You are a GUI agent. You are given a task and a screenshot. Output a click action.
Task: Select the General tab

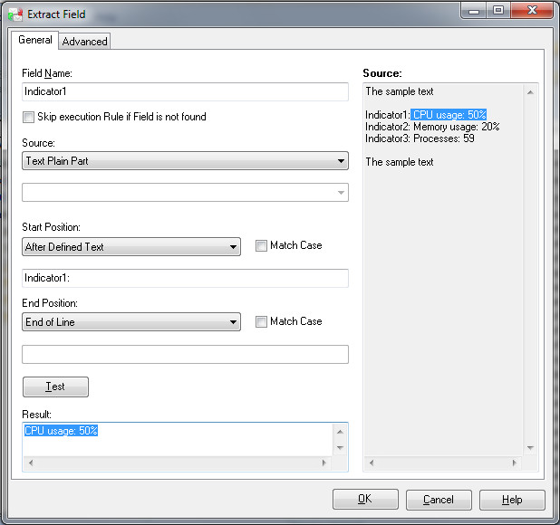pyautogui.click(x=35, y=40)
